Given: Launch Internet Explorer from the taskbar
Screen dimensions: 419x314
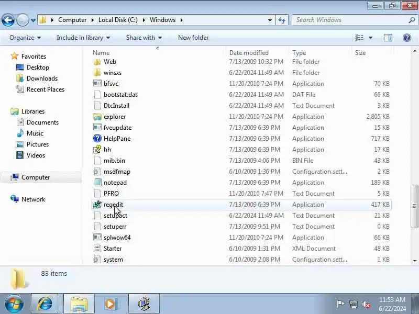Looking at the screenshot, I should tap(45, 304).
